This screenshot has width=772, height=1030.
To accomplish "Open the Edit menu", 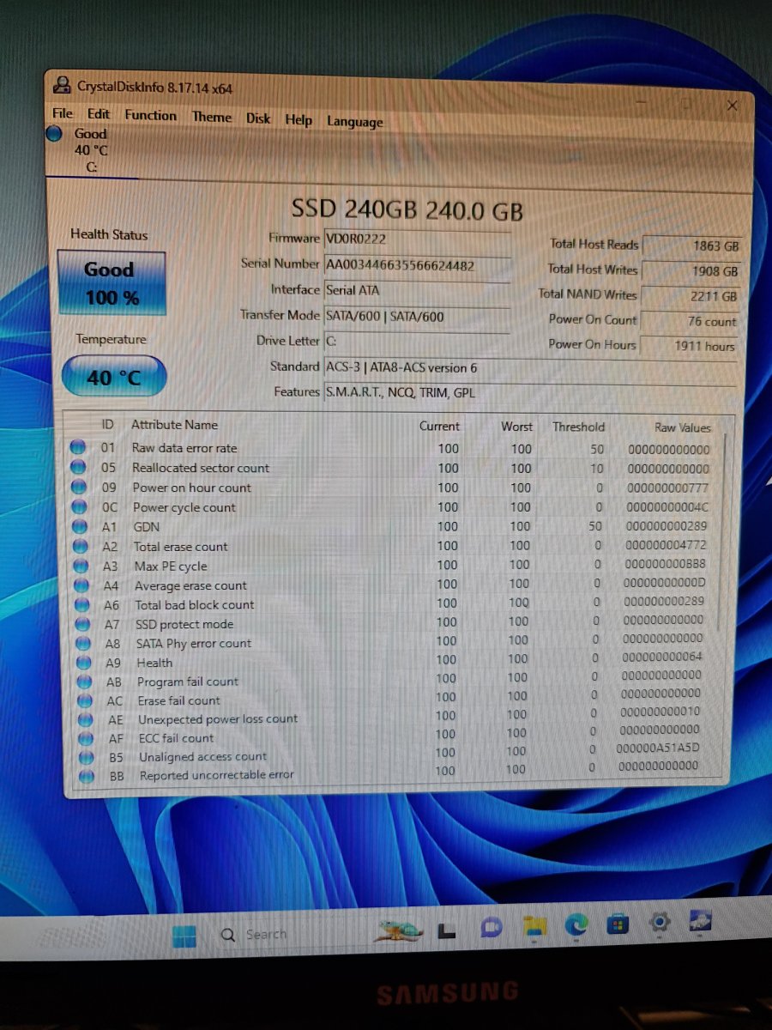I will [99, 114].
